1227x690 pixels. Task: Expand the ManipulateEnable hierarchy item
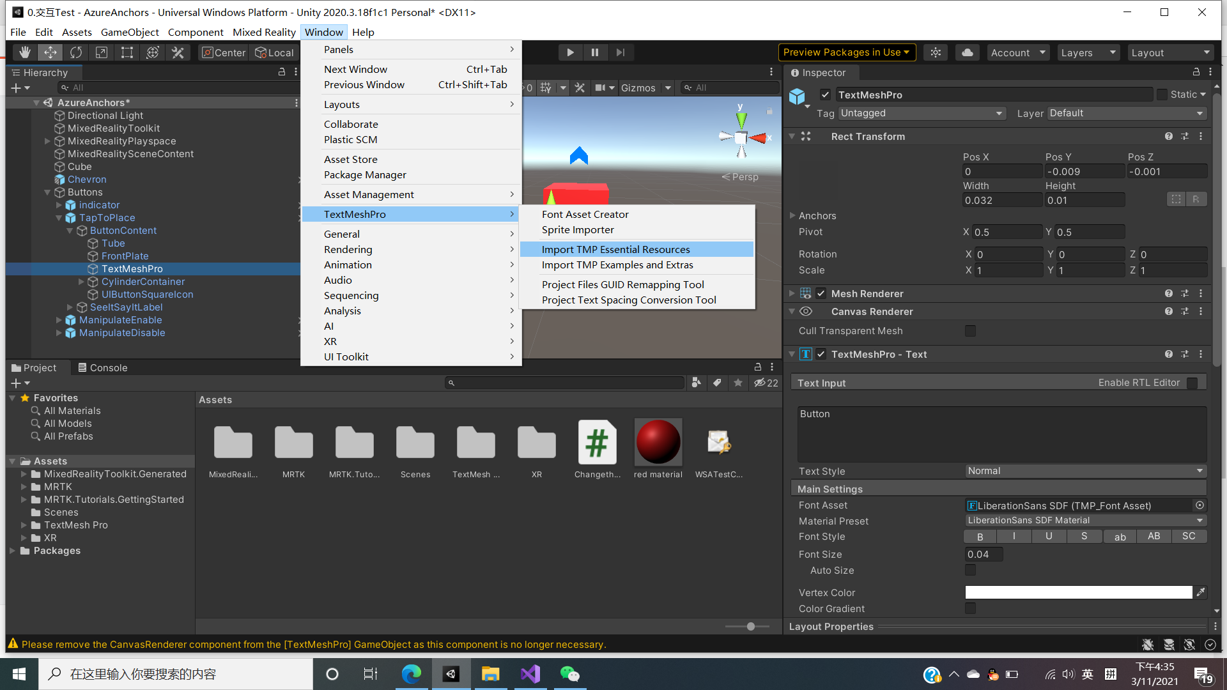(x=58, y=320)
